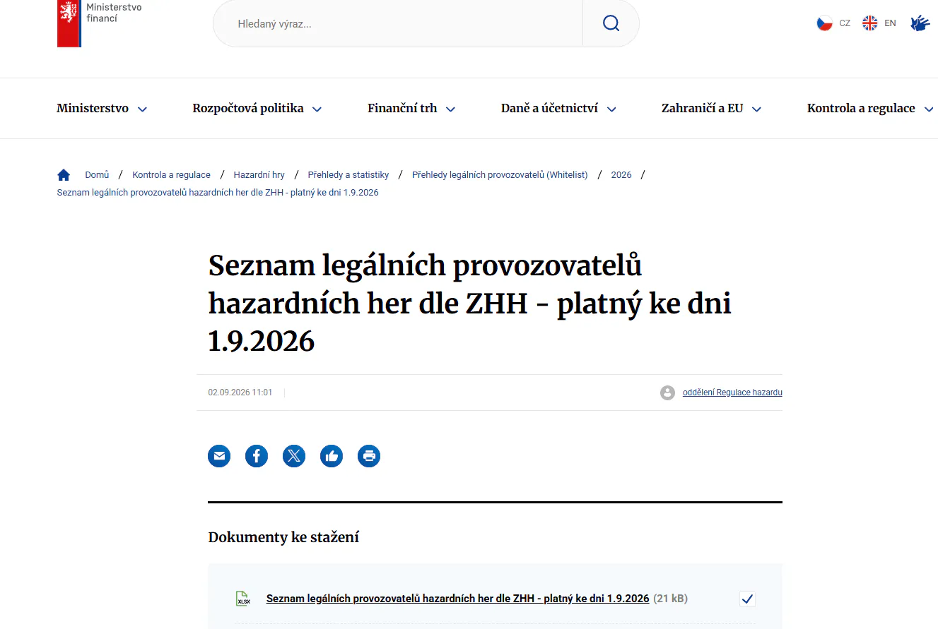Open oddělení Regulace hazardu author link
The height and width of the screenshot is (629, 938).
point(732,393)
